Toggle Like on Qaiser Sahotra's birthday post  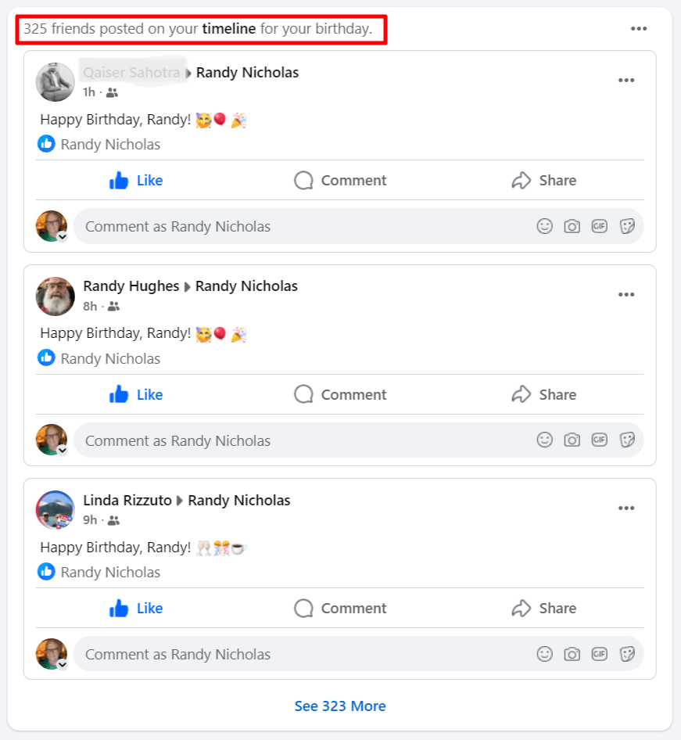[x=136, y=180]
